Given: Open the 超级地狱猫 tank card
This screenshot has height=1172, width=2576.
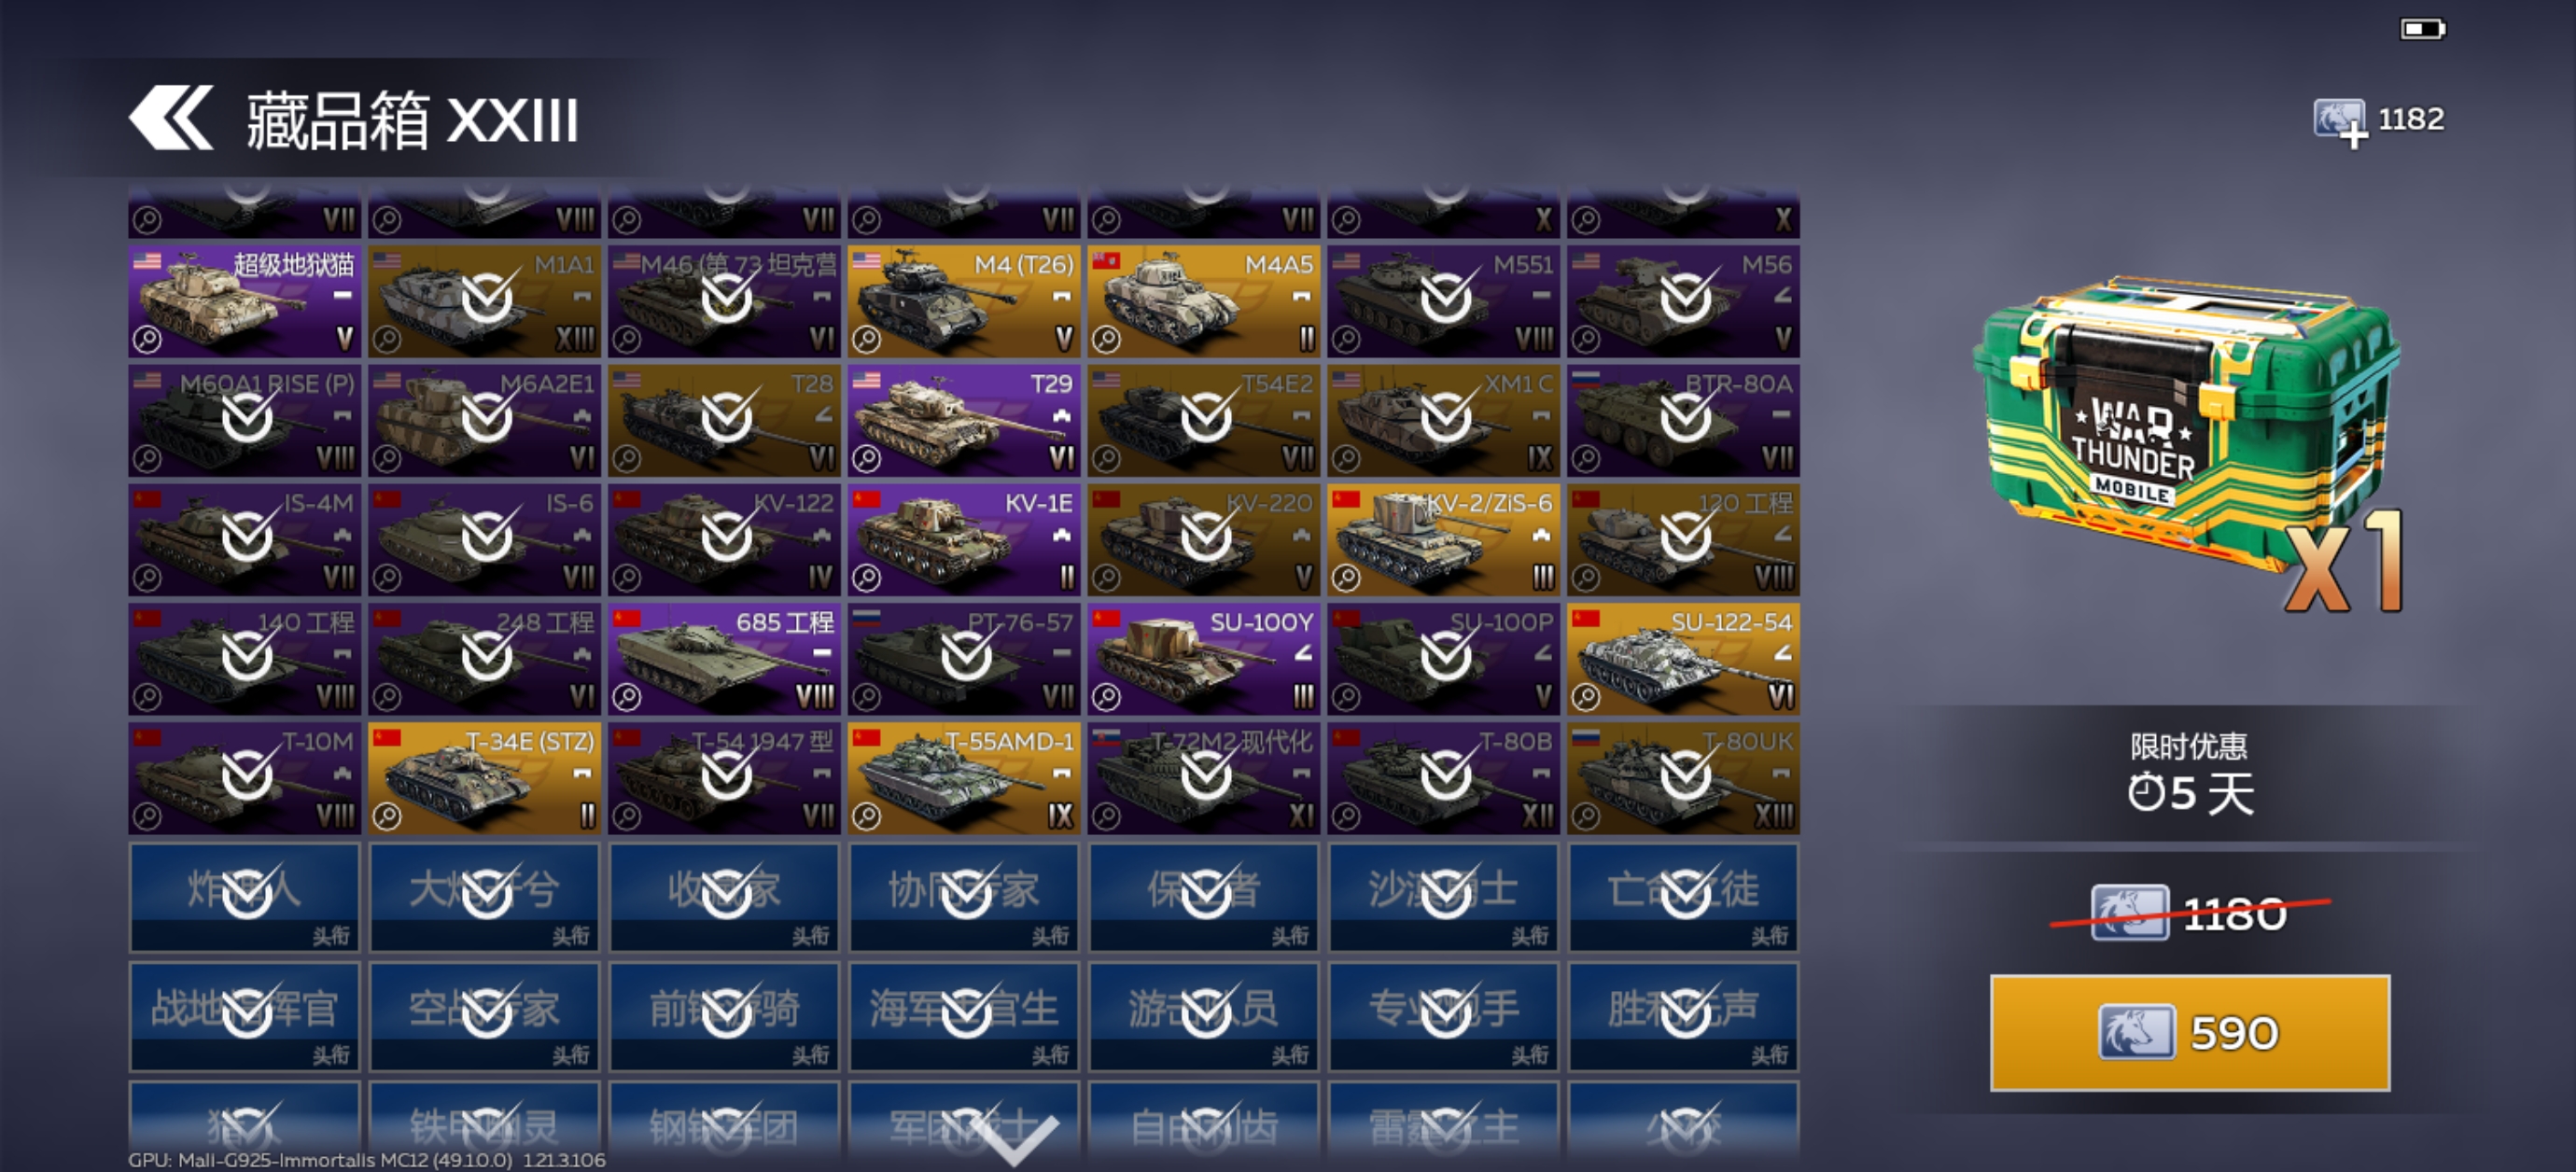Looking at the screenshot, I should point(244,301).
